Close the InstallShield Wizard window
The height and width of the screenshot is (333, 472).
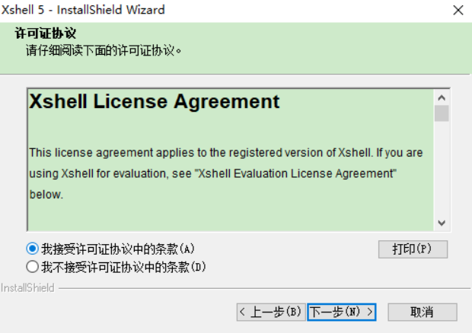pyautogui.click(x=458, y=10)
